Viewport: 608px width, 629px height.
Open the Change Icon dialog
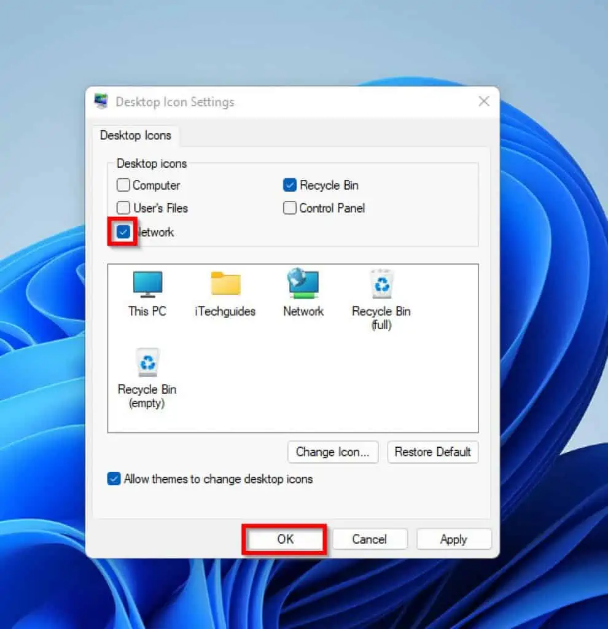(x=333, y=452)
